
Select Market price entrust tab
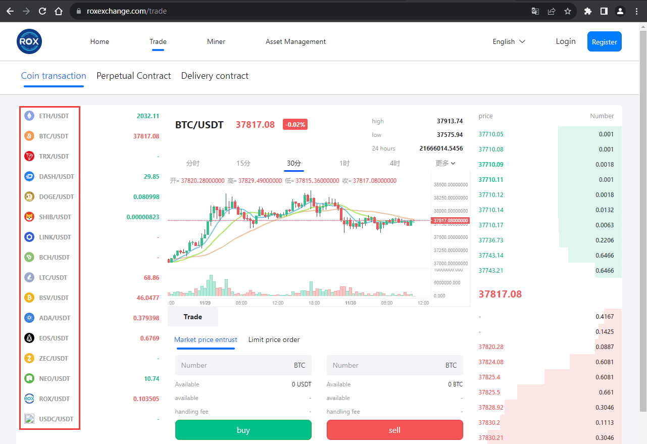[x=206, y=339]
